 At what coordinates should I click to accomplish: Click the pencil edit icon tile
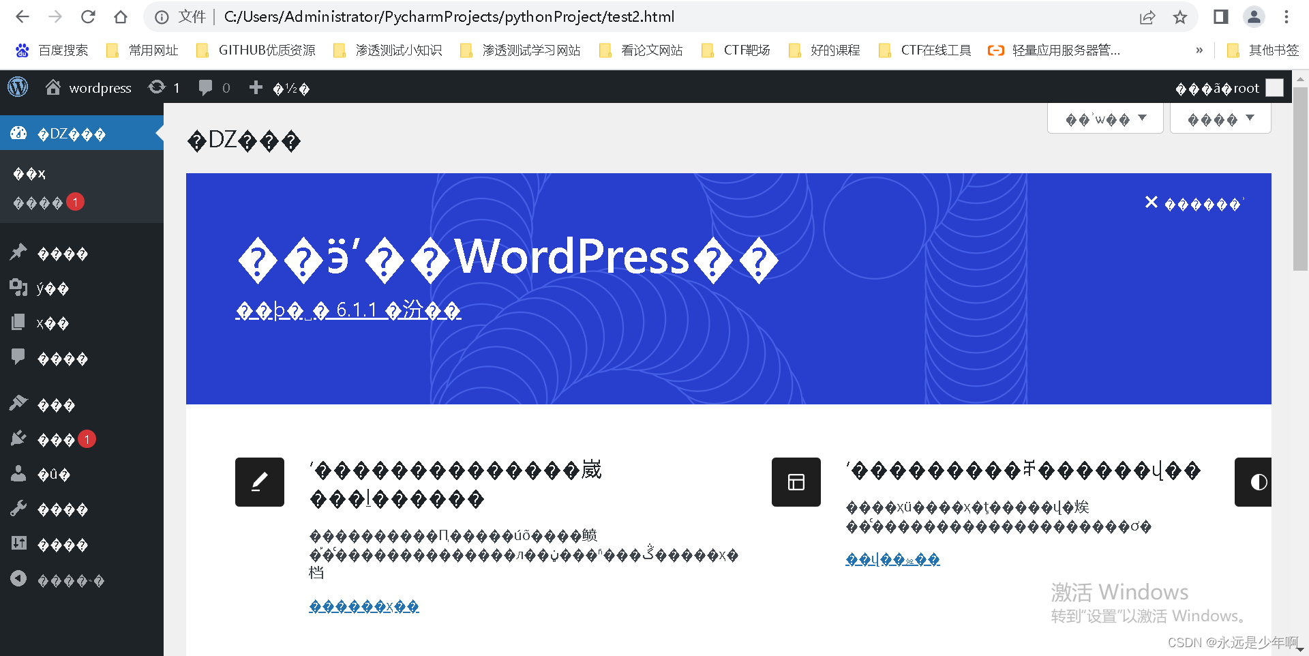click(260, 482)
